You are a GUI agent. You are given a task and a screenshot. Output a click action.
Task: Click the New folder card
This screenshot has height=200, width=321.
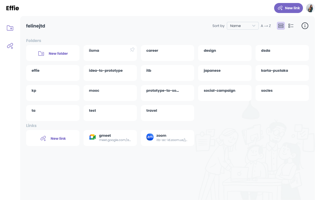pyautogui.click(x=53, y=53)
